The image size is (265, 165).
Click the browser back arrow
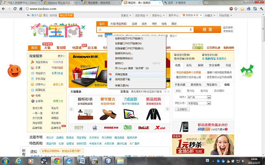(3, 9)
